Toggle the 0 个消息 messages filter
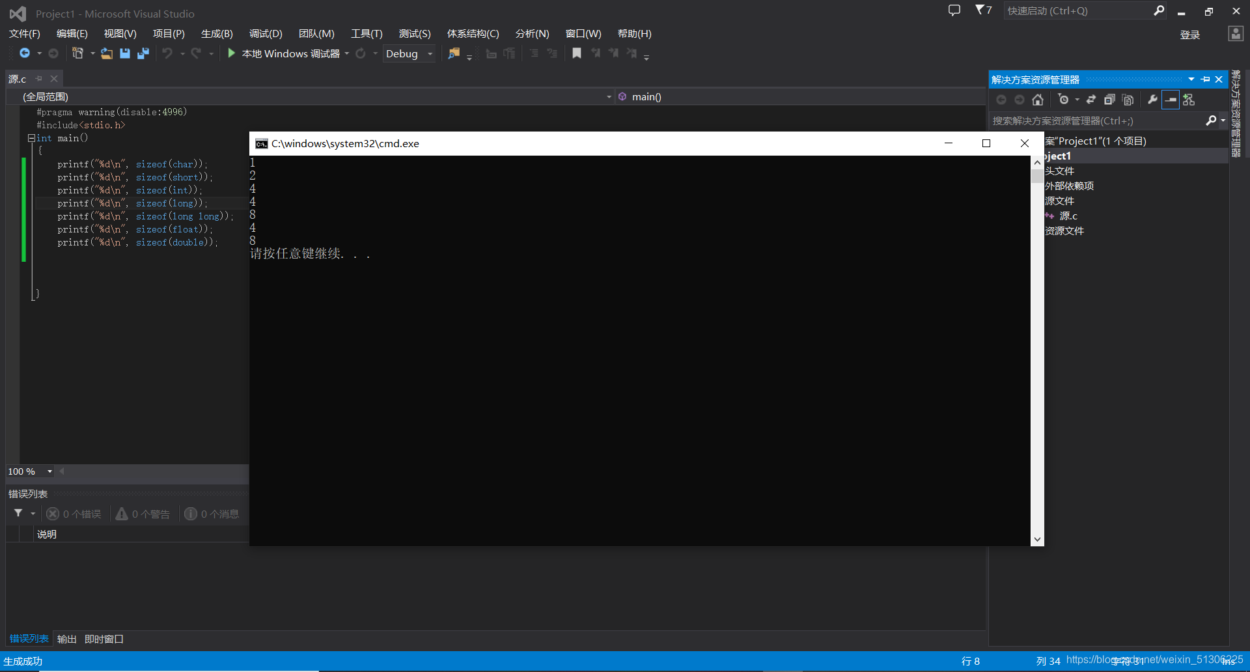This screenshot has height=672, width=1250. pos(212,514)
